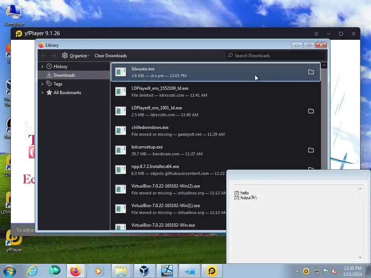Select All Bookmarks in the sidebar
Screen dimensions: 371x278
74,92
